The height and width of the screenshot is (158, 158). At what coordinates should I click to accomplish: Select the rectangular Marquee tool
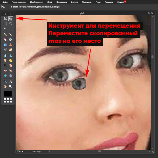click(x=5, y=24)
